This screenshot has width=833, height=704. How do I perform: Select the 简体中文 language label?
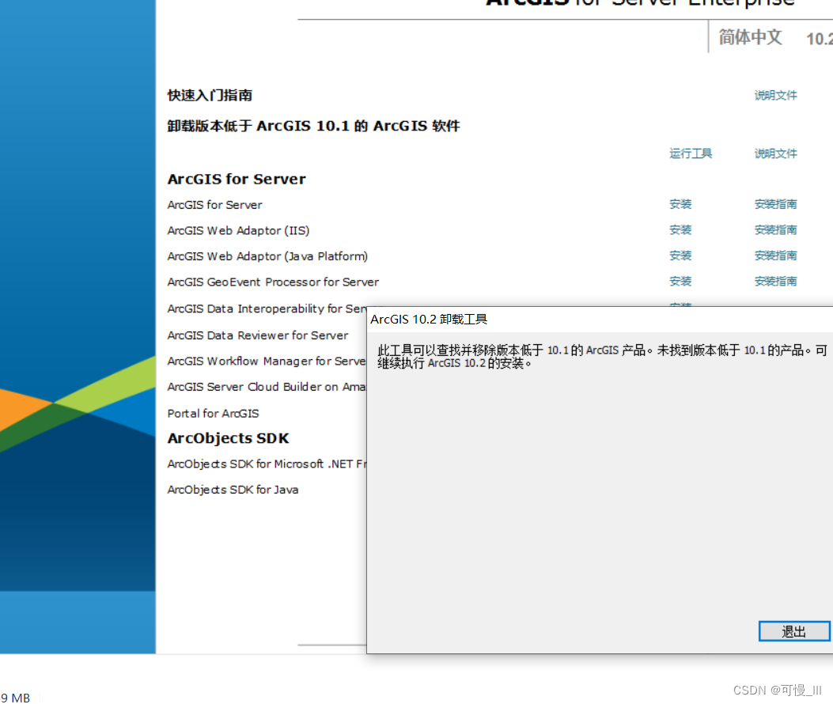[750, 37]
